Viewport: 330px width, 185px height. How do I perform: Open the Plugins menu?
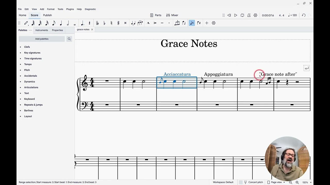coord(70,9)
